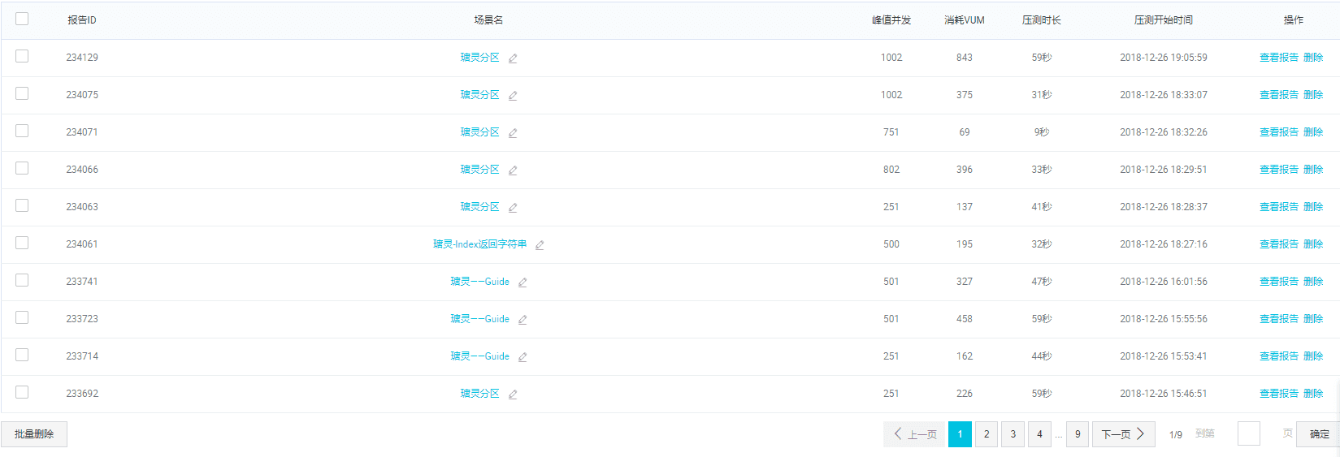This screenshot has width=1340, height=457.
Task: Edit scene name for report 234071
Action: (513, 133)
